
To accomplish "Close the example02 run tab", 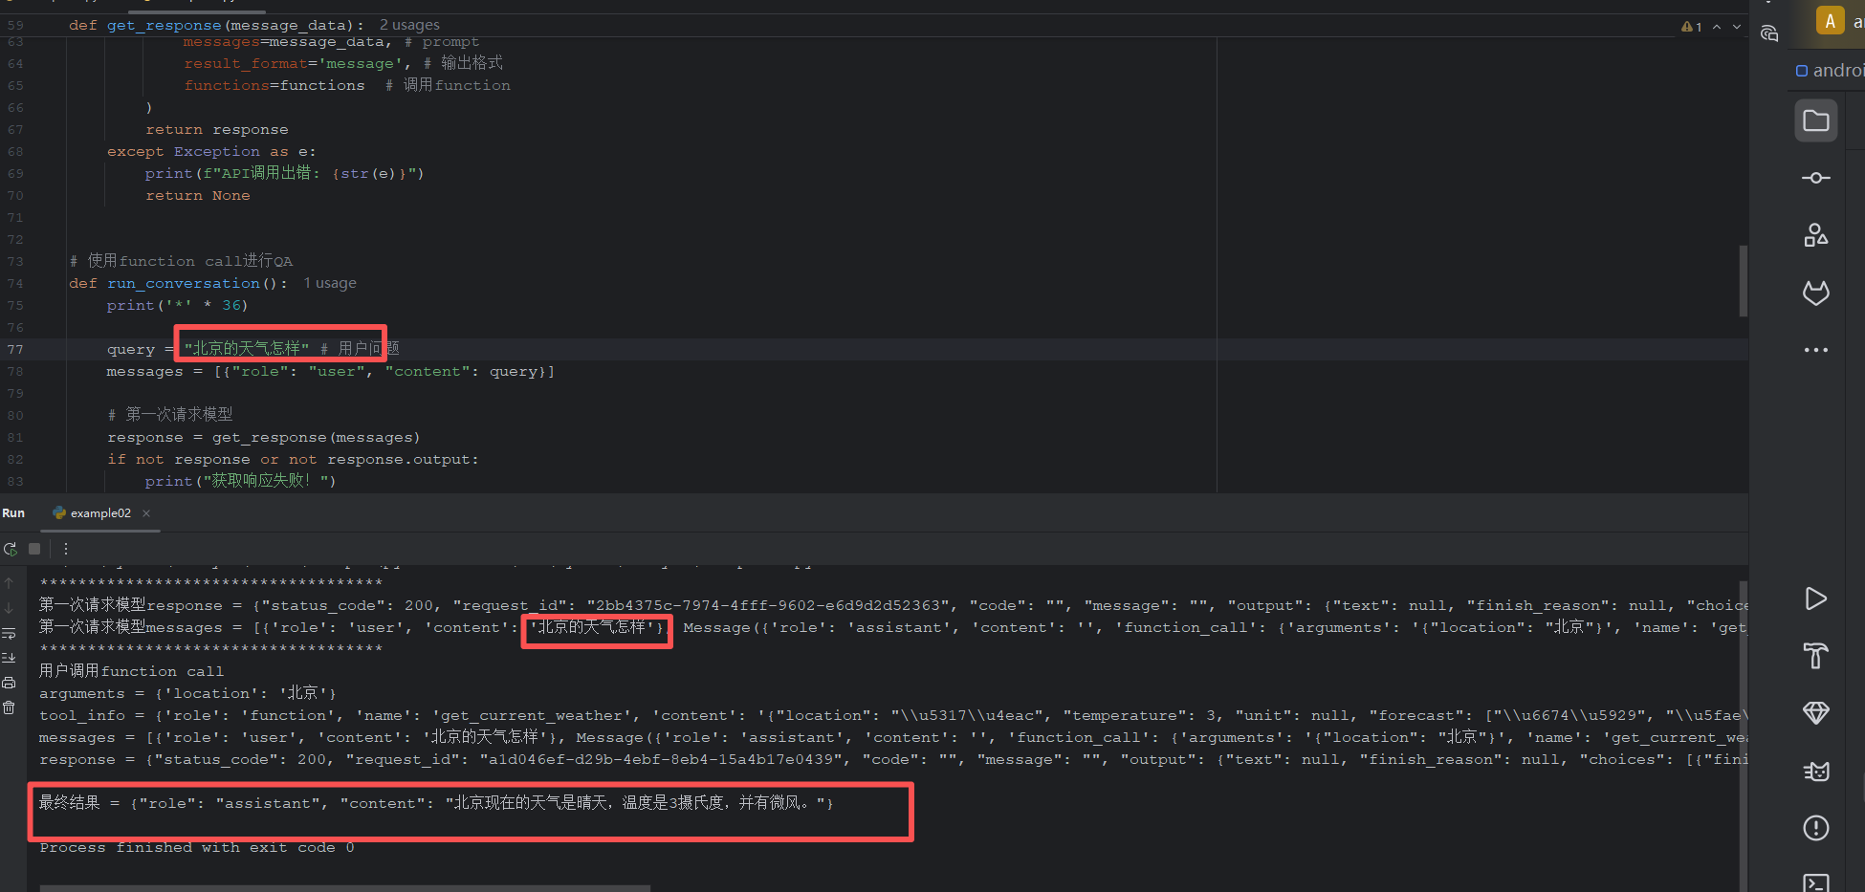I will (x=146, y=513).
